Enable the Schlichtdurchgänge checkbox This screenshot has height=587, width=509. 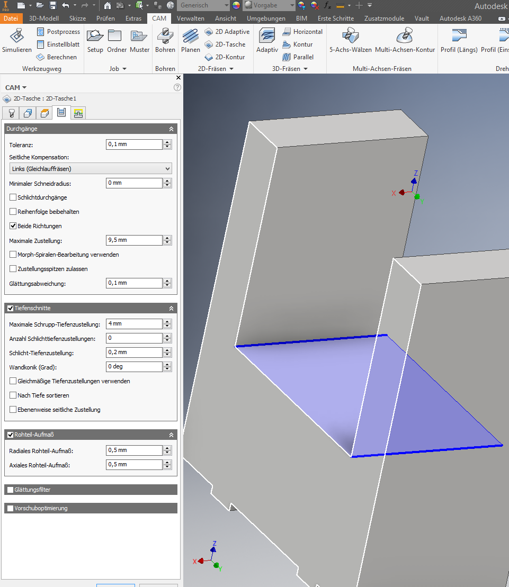point(13,197)
